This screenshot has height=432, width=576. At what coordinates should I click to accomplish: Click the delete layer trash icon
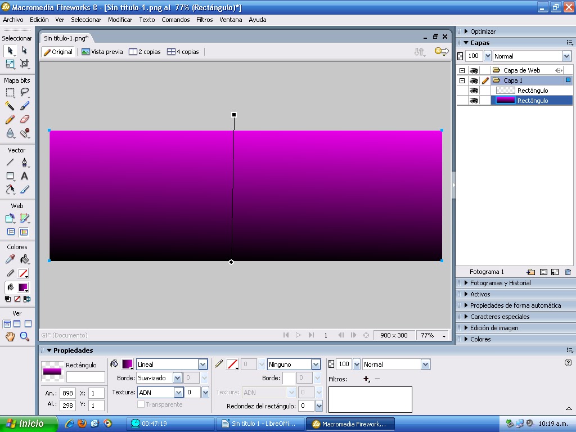pos(568,272)
